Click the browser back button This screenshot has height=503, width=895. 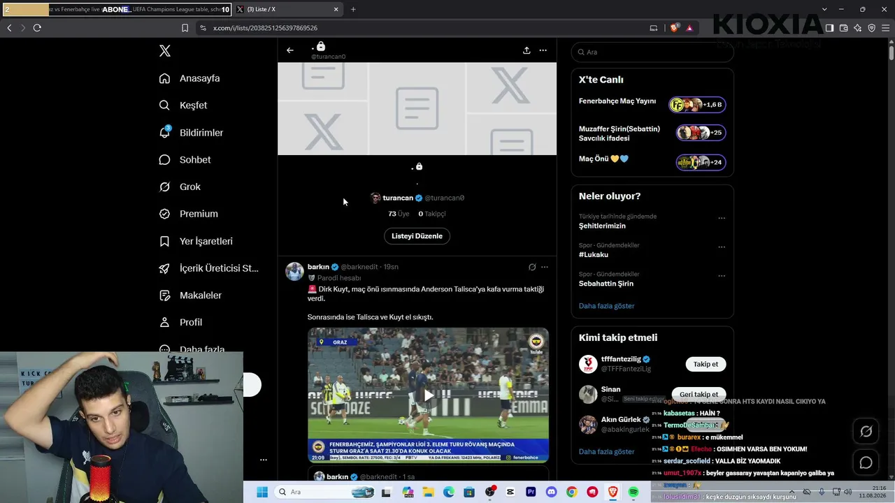[9, 28]
